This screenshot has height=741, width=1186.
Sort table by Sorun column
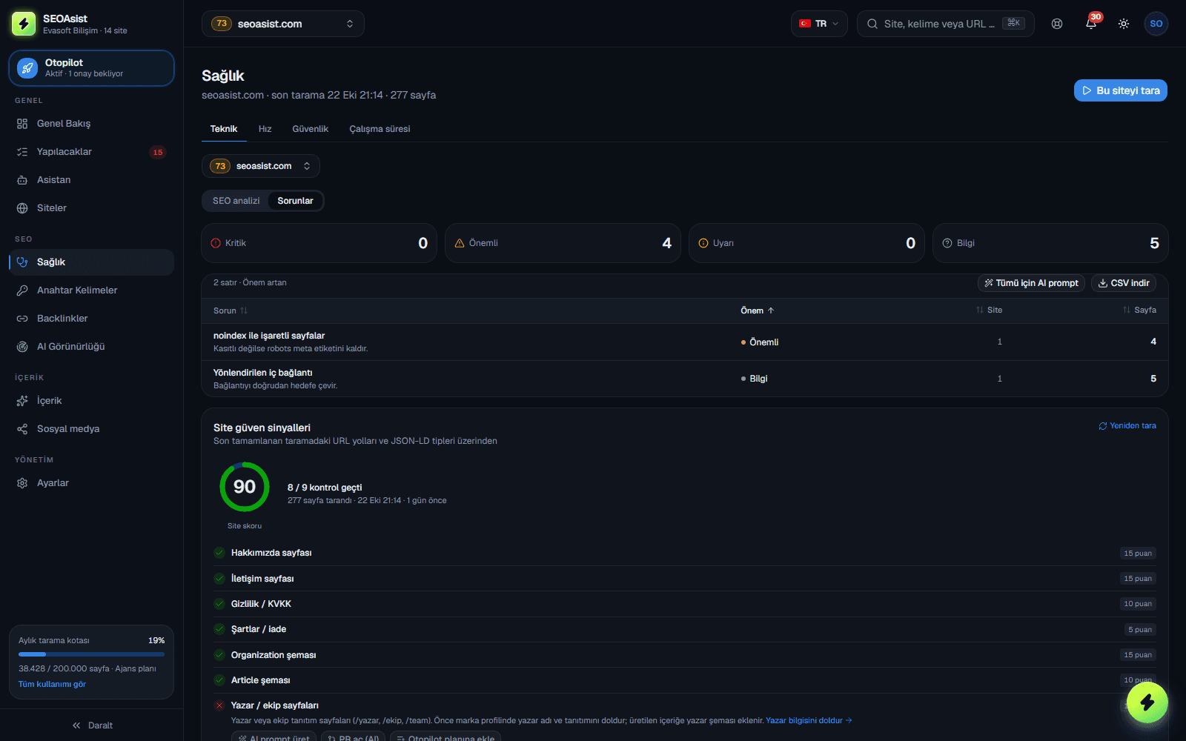pyautogui.click(x=231, y=310)
